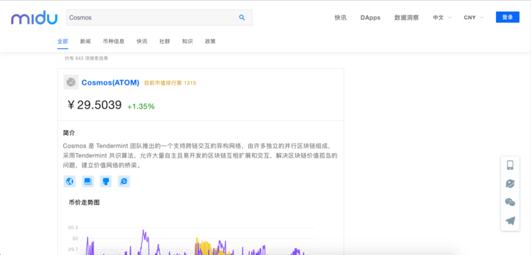The width and height of the screenshot is (531, 255).
Task: Switch to the 快讯 filter tab
Action: pyautogui.click(x=142, y=41)
